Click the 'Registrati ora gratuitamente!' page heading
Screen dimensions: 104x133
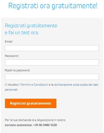(x=53, y=6)
